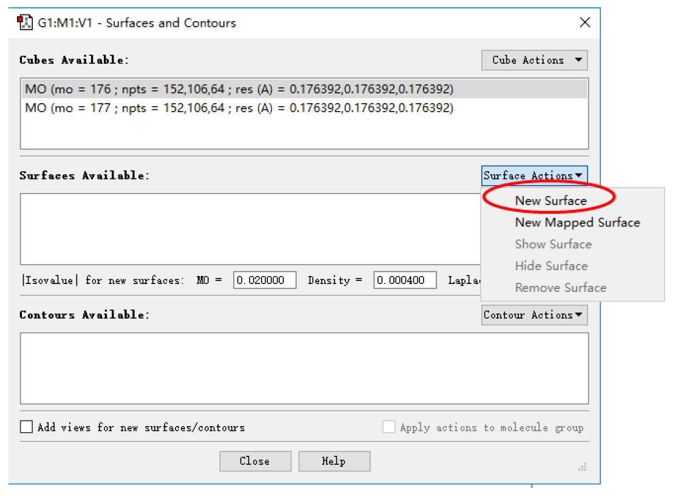
Task: Click the Show Surface menu item
Action: pos(553,245)
